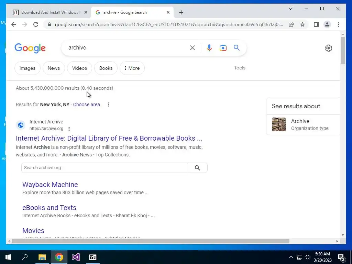The image size is (352, 264).
Task: Bookmark this tab with star icon
Action: [x=302, y=24]
